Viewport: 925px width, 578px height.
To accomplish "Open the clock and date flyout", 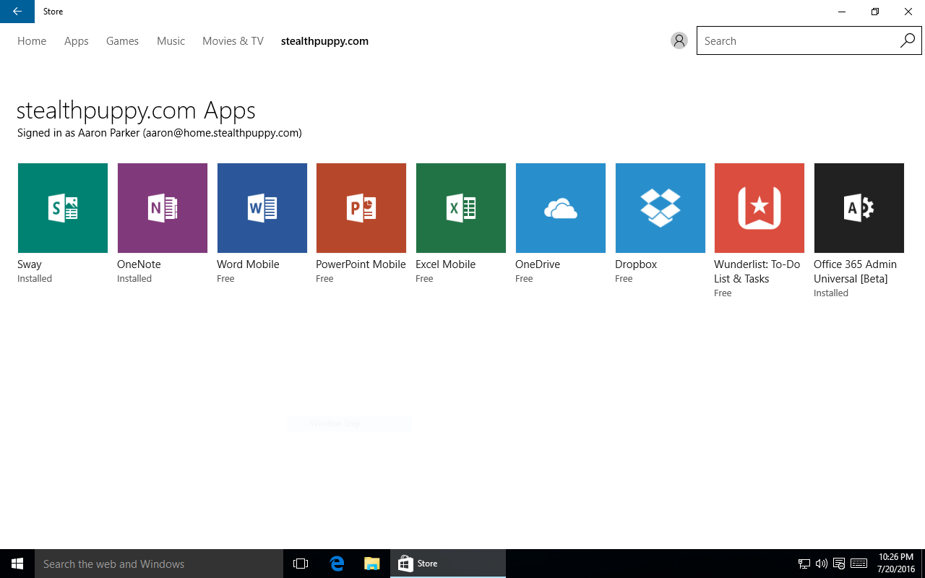I will point(896,564).
